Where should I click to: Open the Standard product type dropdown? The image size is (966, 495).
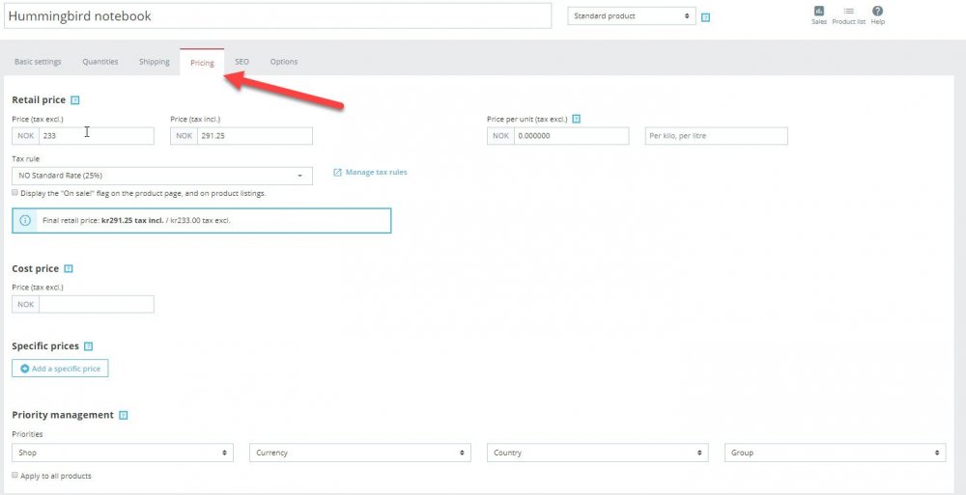(632, 16)
